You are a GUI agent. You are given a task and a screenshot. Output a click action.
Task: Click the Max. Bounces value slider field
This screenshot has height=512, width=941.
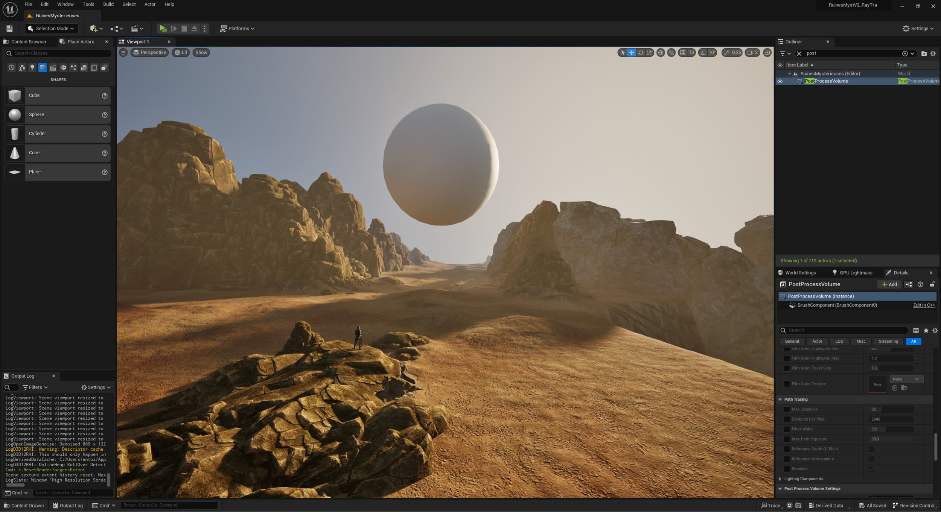[x=891, y=409]
